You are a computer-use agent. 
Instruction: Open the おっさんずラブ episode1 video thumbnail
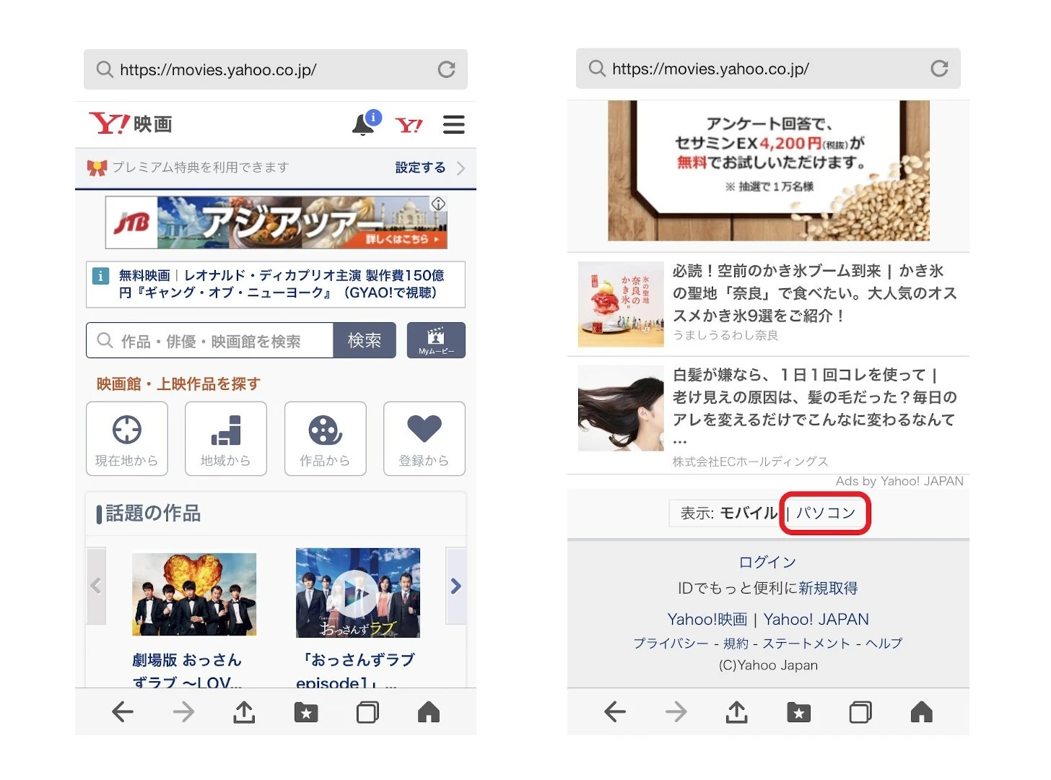click(358, 593)
